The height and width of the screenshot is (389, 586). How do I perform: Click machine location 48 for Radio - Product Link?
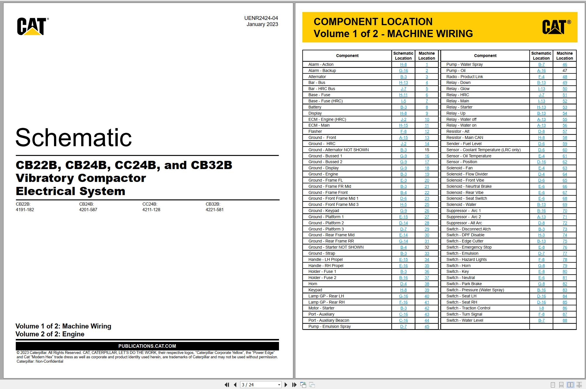click(565, 77)
